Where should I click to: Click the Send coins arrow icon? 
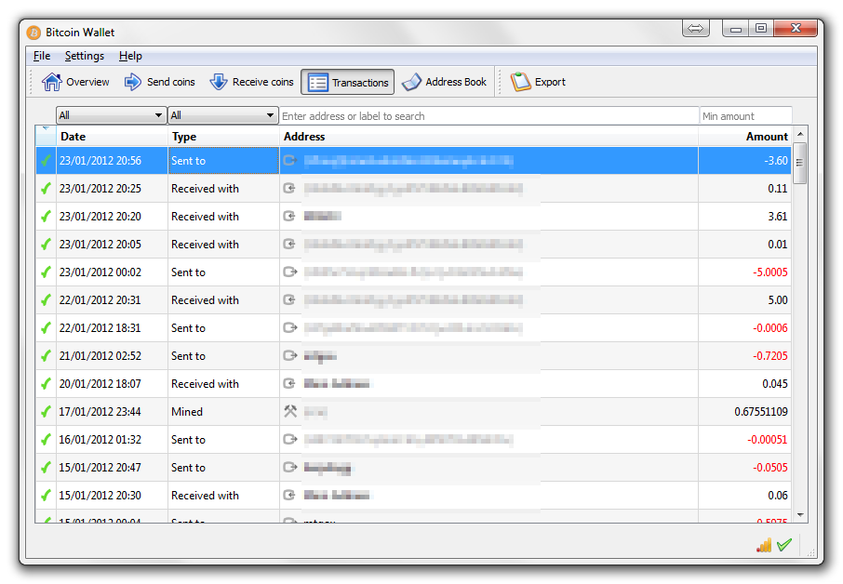[133, 82]
